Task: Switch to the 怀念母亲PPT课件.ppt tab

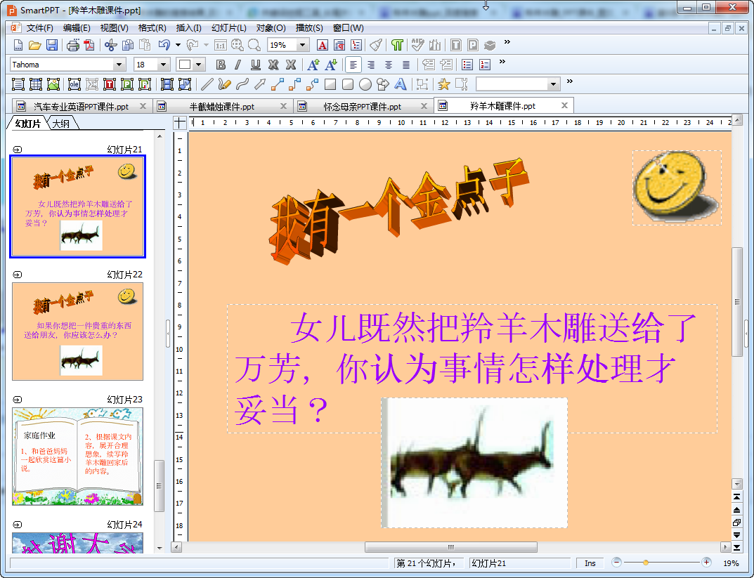Action: pos(362,107)
